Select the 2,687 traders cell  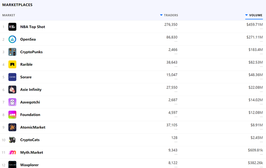(x=173, y=100)
